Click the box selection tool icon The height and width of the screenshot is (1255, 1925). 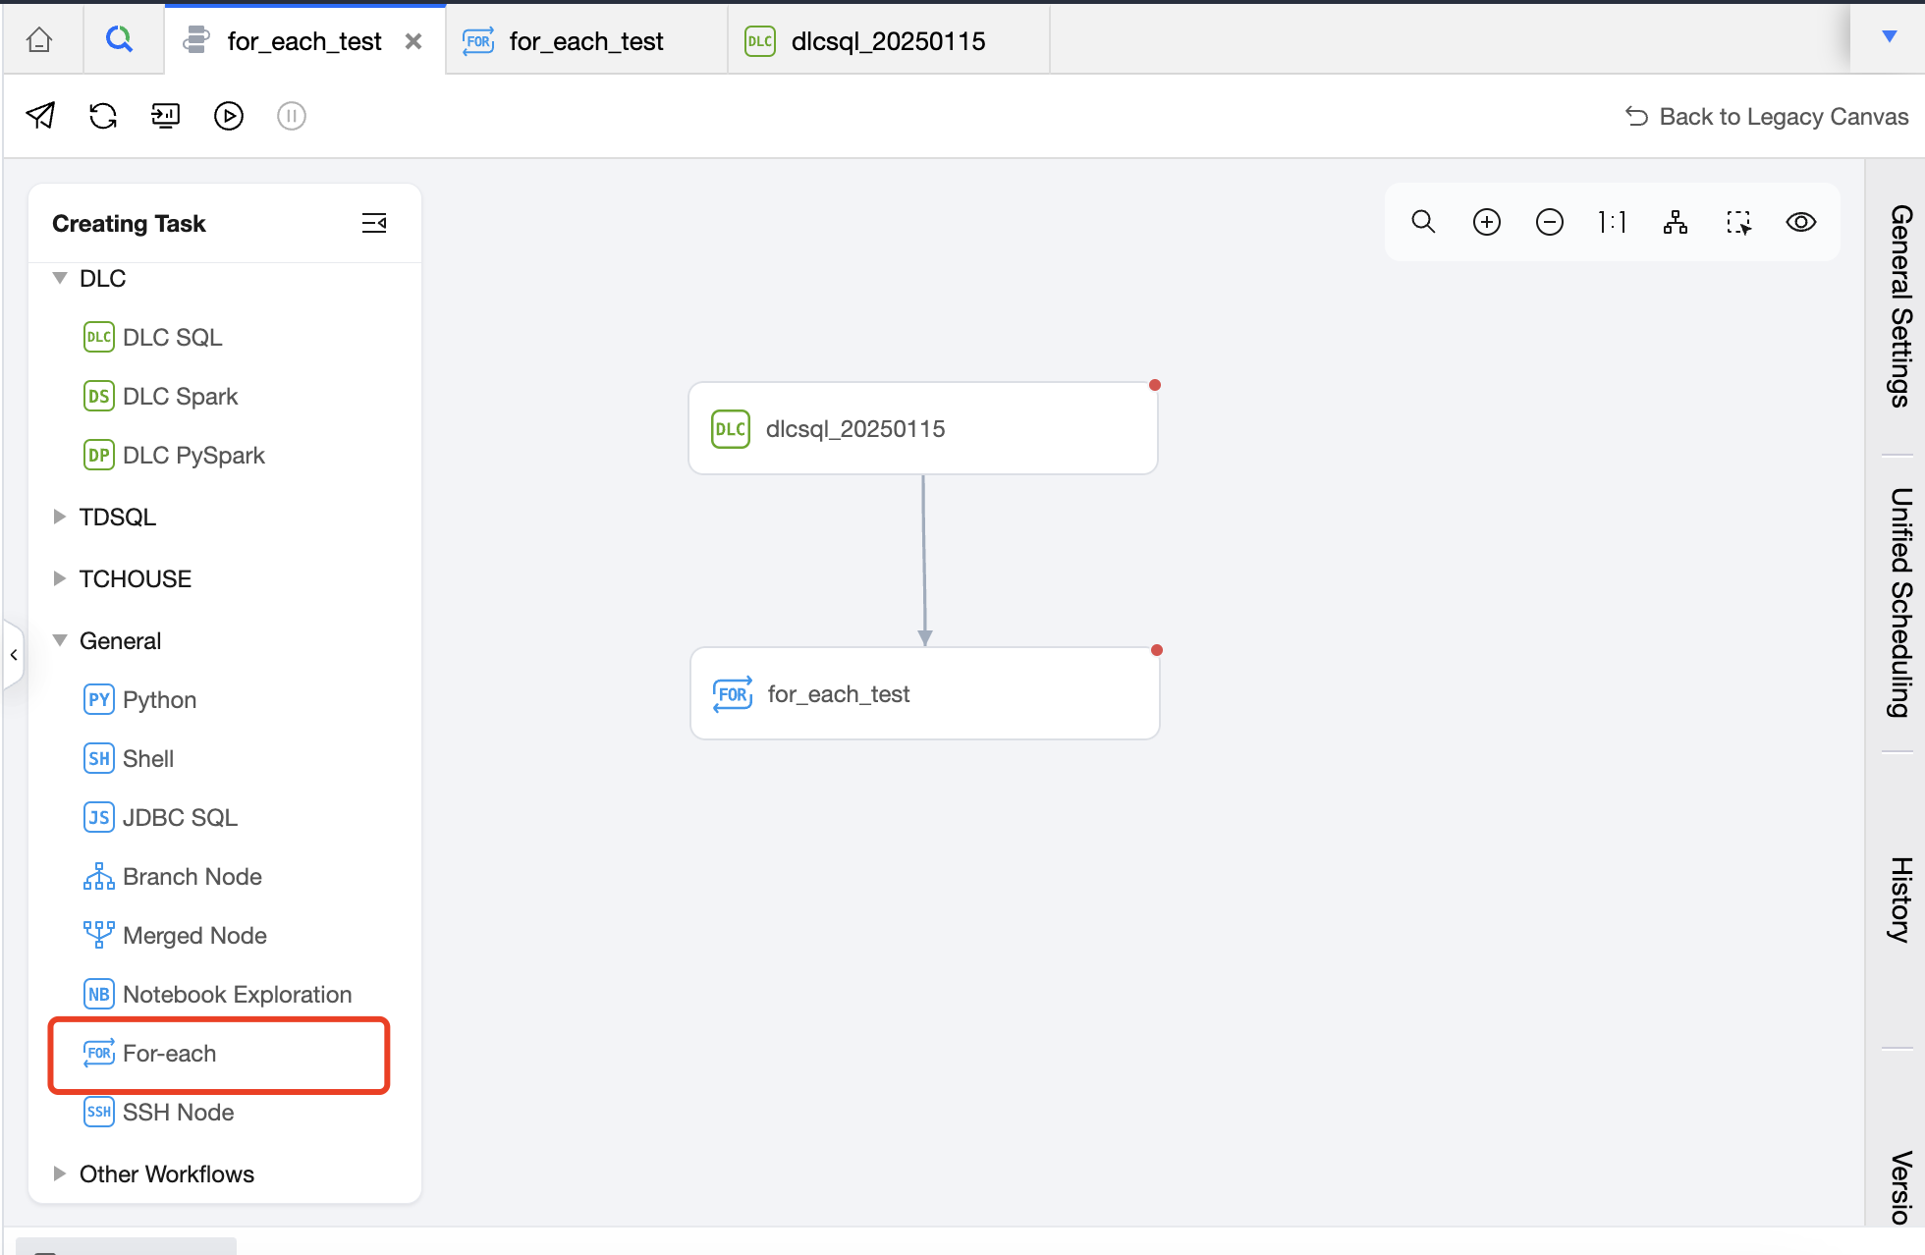click(1738, 222)
